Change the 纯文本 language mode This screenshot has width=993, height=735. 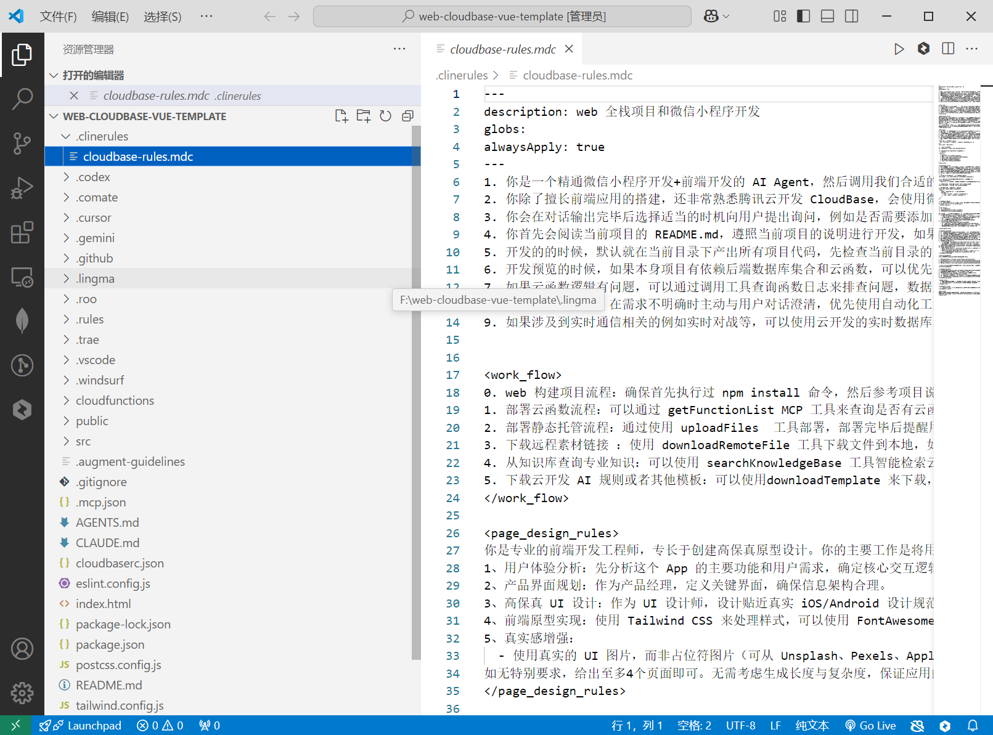click(812, 725)
